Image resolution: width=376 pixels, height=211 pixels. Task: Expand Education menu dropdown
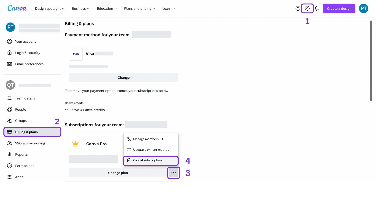pyautogui.click(x=107, y=8)
